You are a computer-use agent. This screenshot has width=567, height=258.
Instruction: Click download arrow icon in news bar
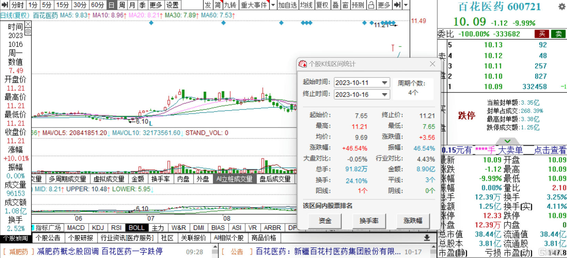427,238
